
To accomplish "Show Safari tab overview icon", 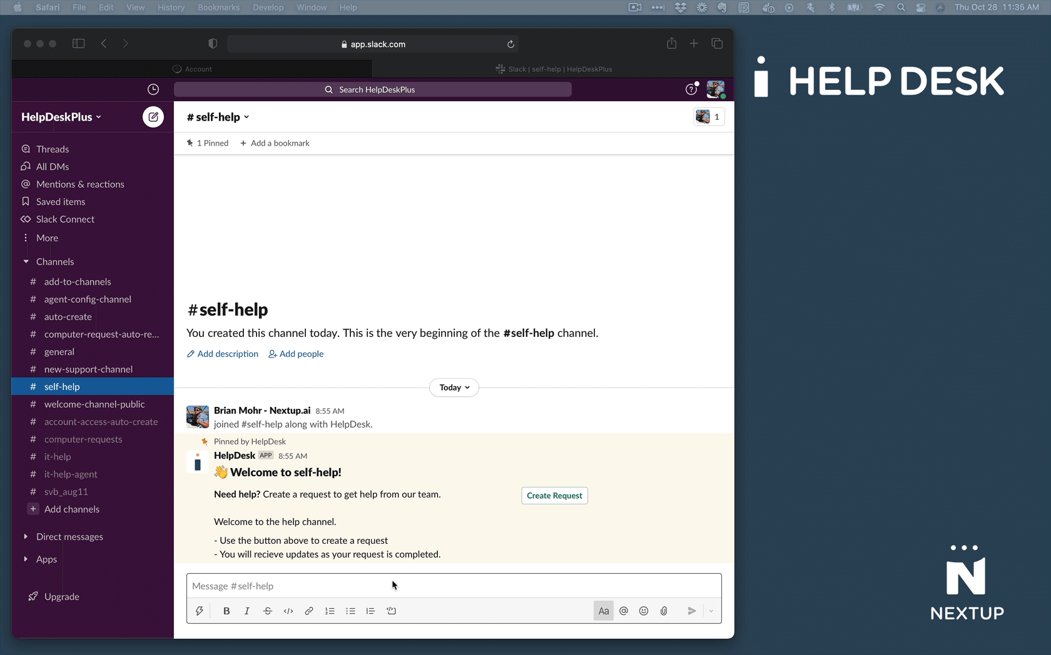I will pyautogui.click(x=717, y=43).
